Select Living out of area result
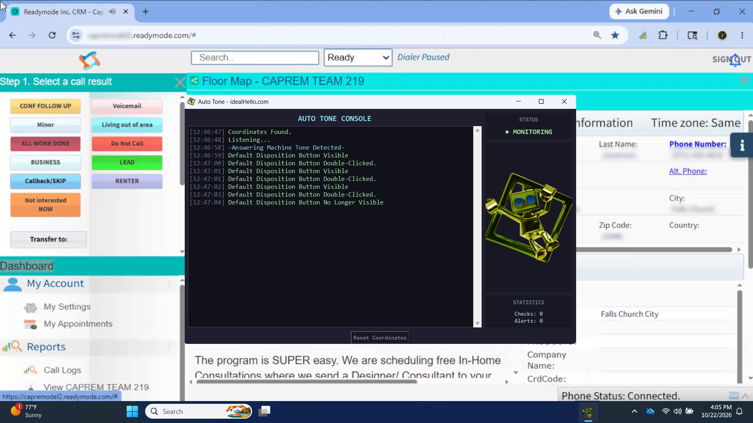Screen dimensions: 753x423 click(127, 125)
